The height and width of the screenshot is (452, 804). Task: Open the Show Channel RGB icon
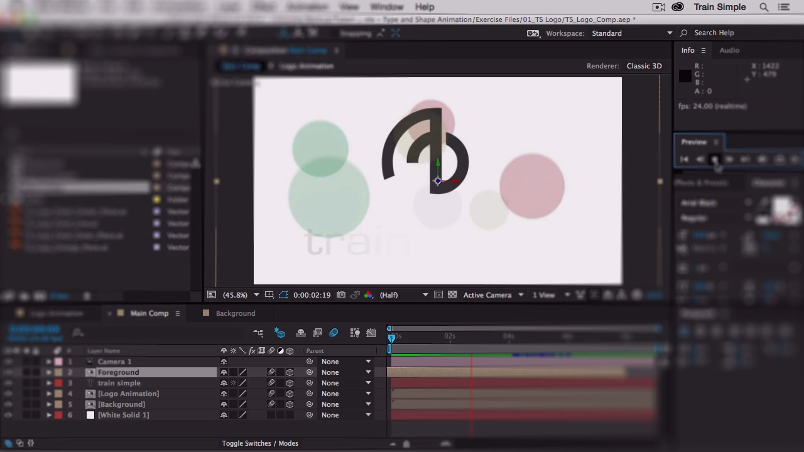[368, 294]
